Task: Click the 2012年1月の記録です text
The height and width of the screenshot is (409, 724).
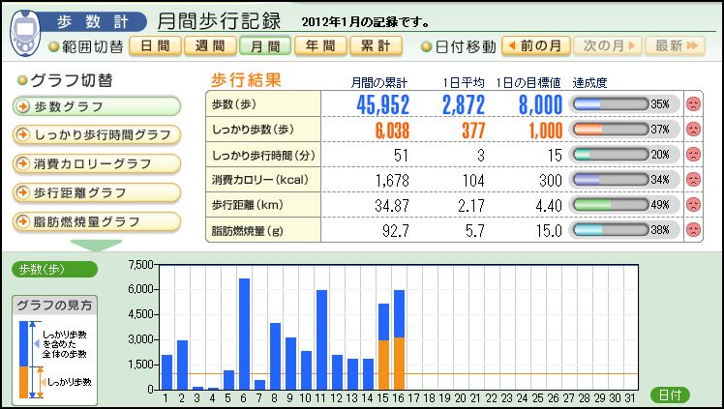Action: [366, 22]
